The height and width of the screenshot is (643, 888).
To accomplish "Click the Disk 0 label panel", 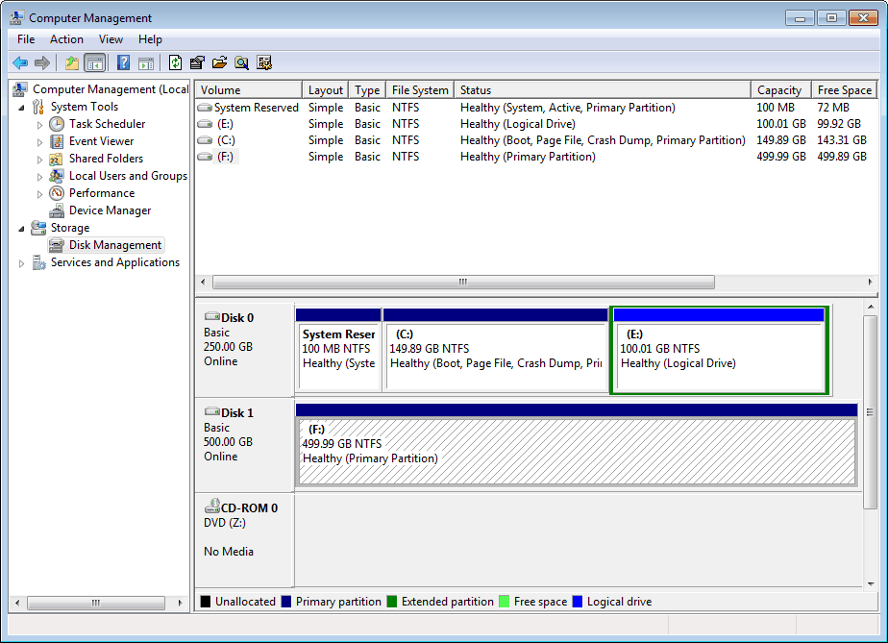I will point(244,350).
